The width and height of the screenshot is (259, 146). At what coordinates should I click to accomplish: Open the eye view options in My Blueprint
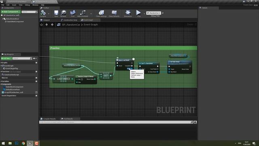click(x=34, y=58)
